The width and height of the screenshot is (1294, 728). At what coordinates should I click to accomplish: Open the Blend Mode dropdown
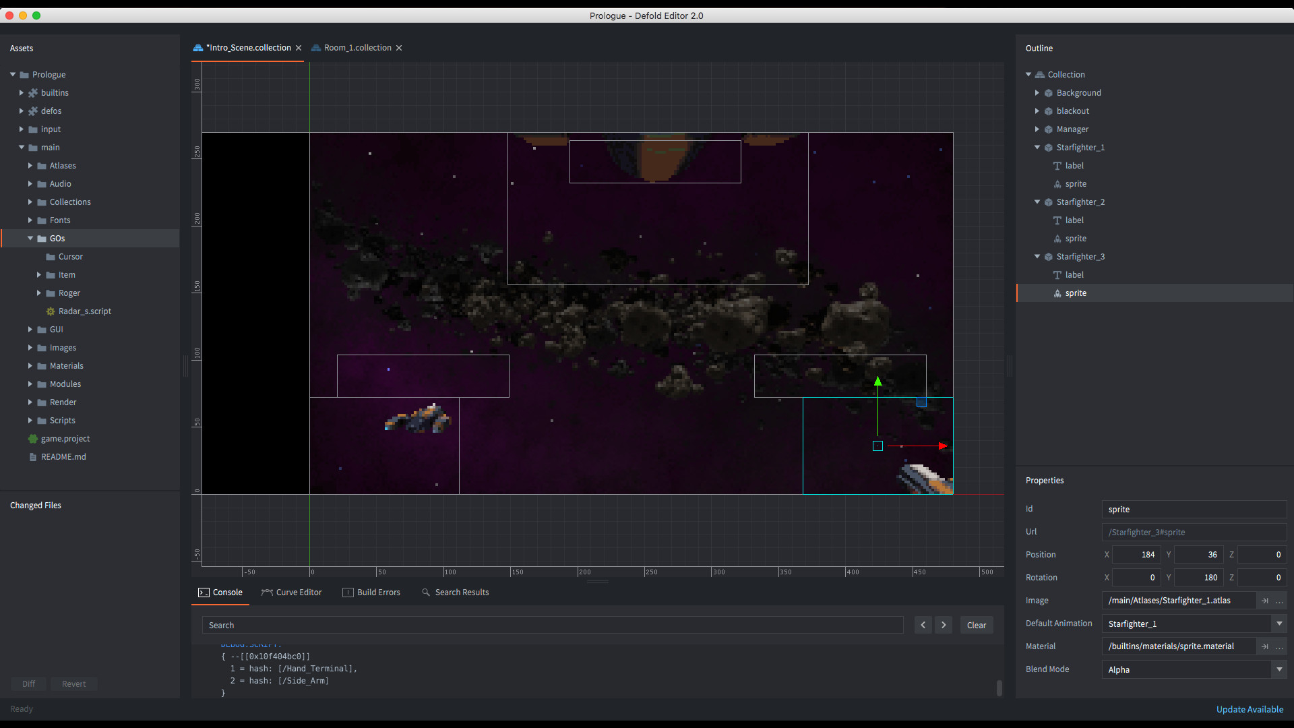point(1278,669)
